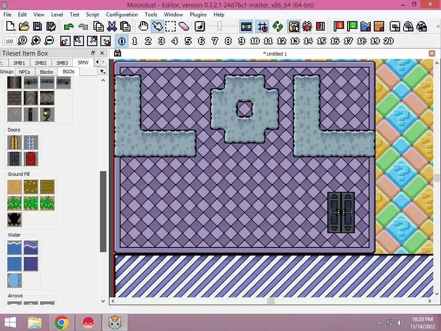Close the Untitled 1 document
Screen dimensions: 441x331
point(432,53)
